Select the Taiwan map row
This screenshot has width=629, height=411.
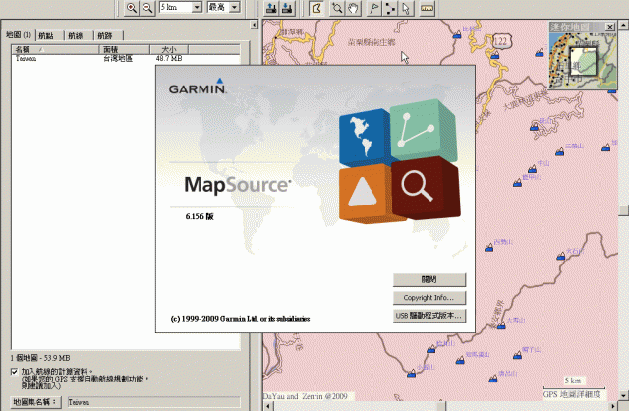pos(126,59)
